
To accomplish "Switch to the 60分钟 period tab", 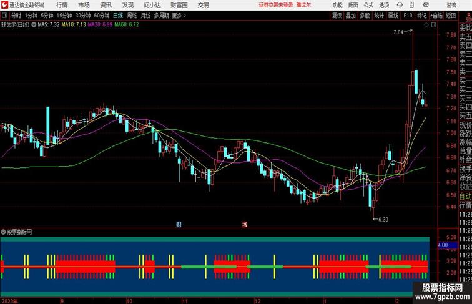I will click(102, 16).
